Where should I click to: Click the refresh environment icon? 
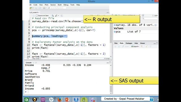tap(143, 15)
